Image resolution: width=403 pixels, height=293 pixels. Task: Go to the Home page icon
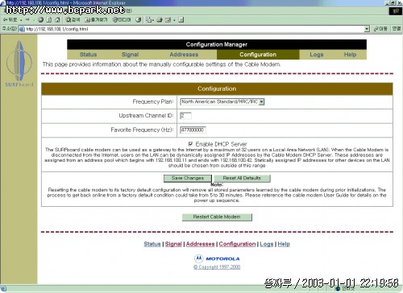(57, 20)
